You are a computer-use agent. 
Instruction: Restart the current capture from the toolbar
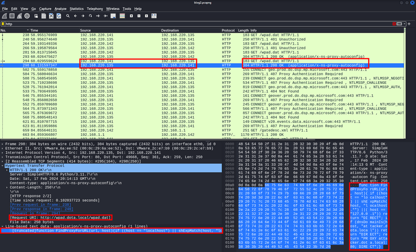pyautogui.click(x=19, y=16)
